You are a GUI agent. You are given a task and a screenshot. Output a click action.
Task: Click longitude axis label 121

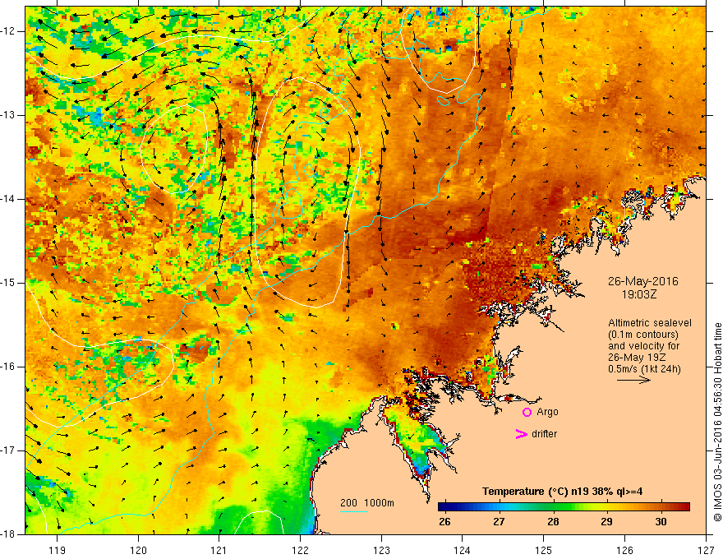(x=219, y=550)
